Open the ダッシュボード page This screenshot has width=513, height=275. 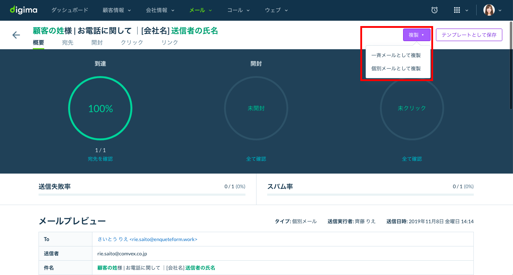70,10
